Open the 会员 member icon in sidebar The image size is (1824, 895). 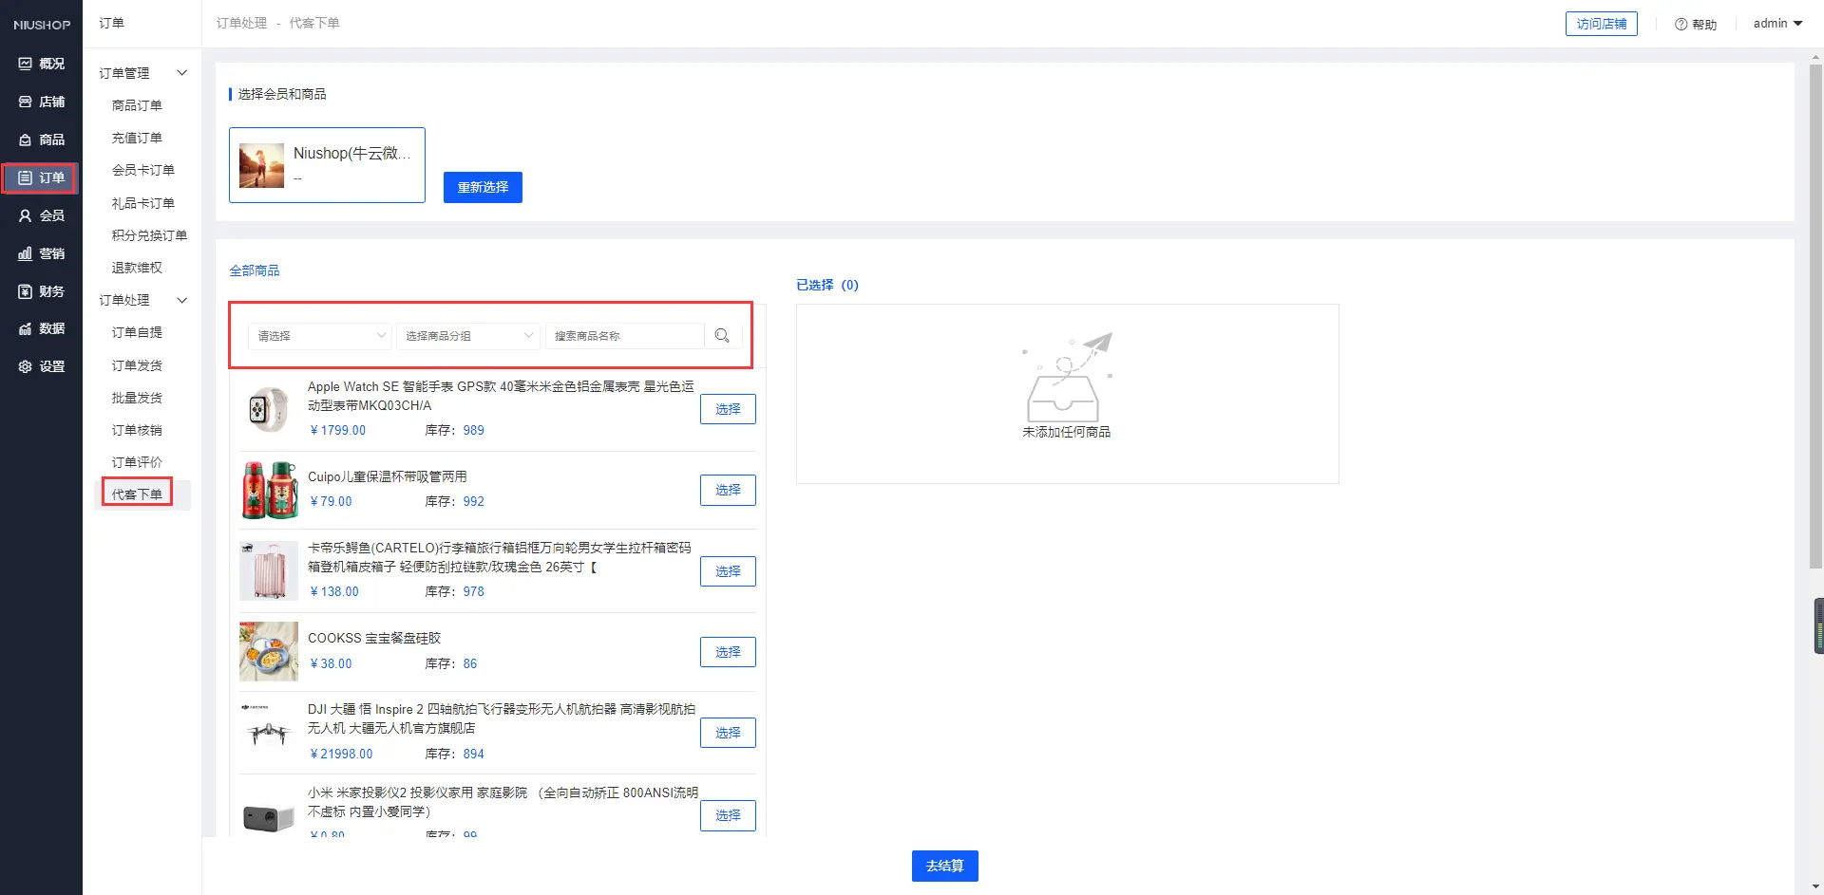(x=26, y=215)
